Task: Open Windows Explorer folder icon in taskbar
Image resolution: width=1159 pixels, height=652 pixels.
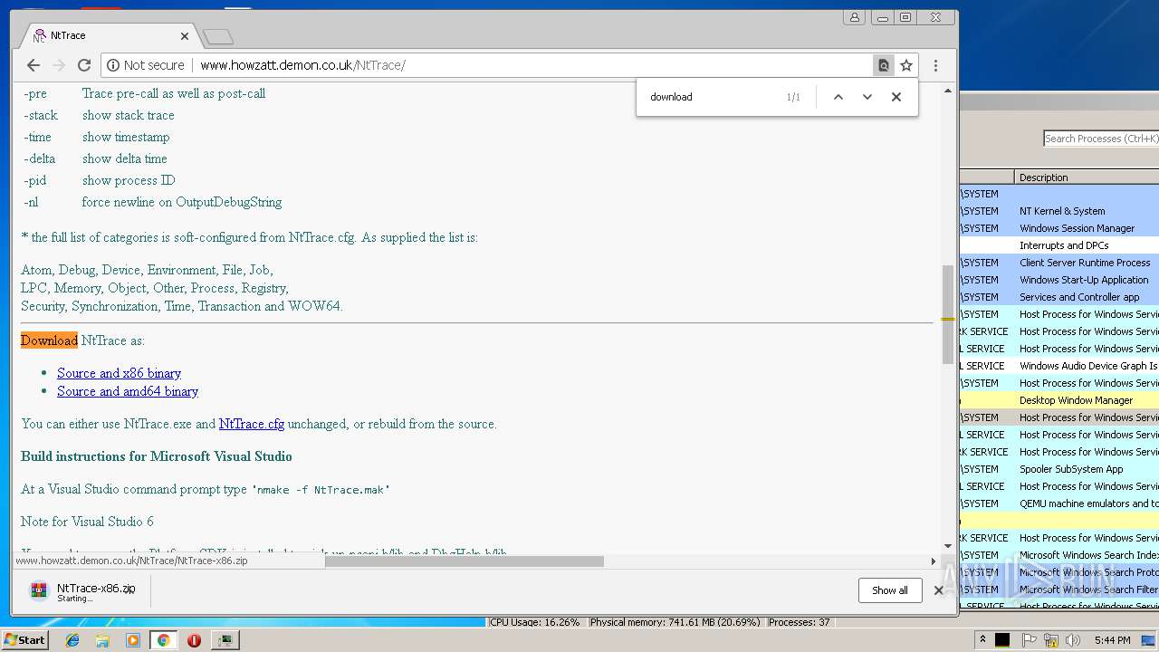Action: 102,640
